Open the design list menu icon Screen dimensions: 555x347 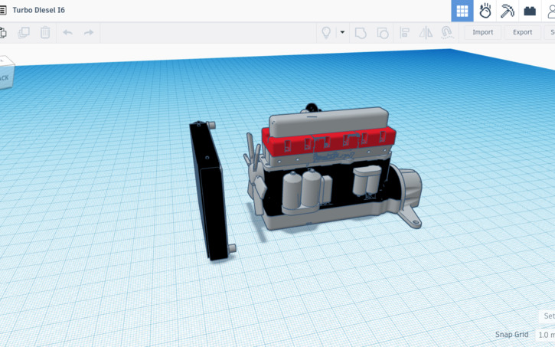[x=2, y=10]
